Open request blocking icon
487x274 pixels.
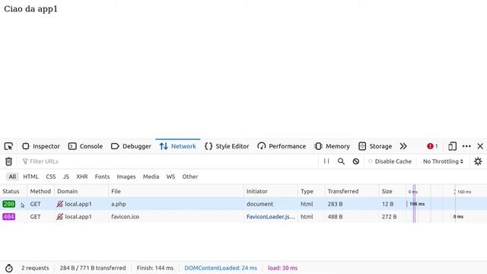(356, 161)
